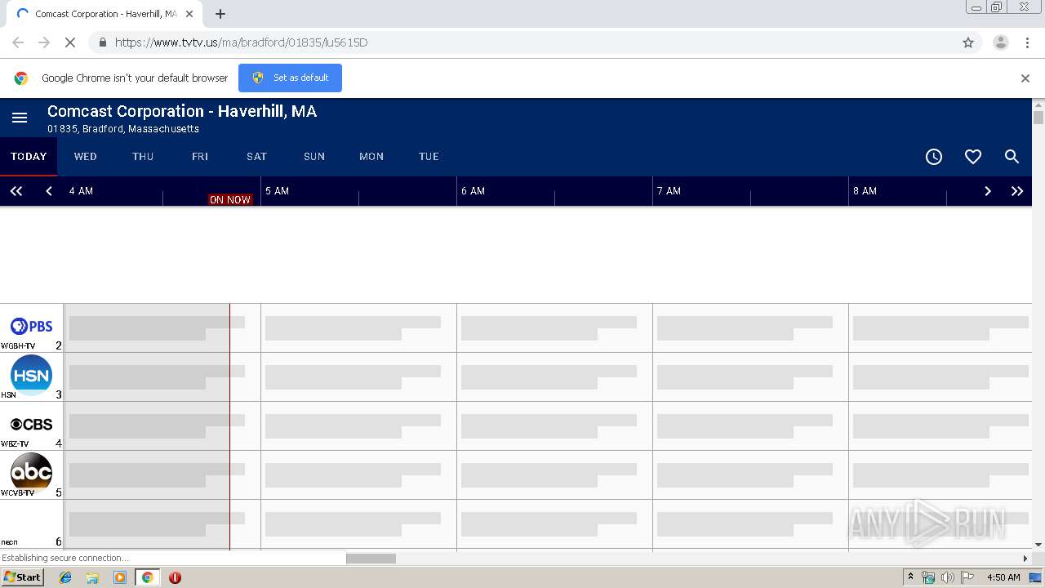Switch to WED tab
Image resolution: width=1045 pixels, height=588 pixels.
[86, 157]
